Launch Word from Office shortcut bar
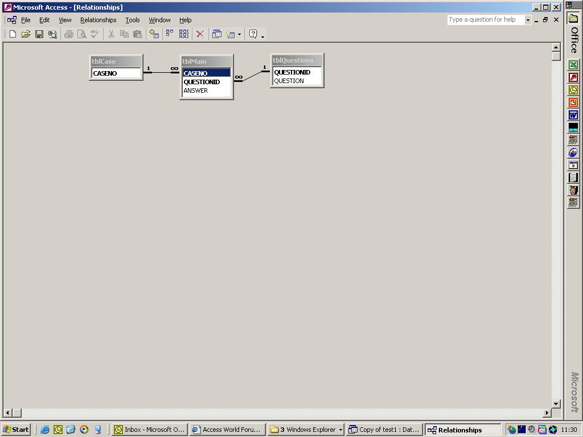This screenshot has width=583, height=437. 573,115
